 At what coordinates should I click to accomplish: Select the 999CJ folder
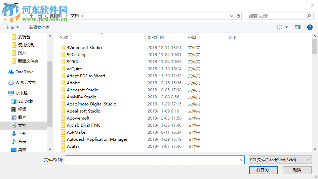pyautogui.click(x=72, y=62)
